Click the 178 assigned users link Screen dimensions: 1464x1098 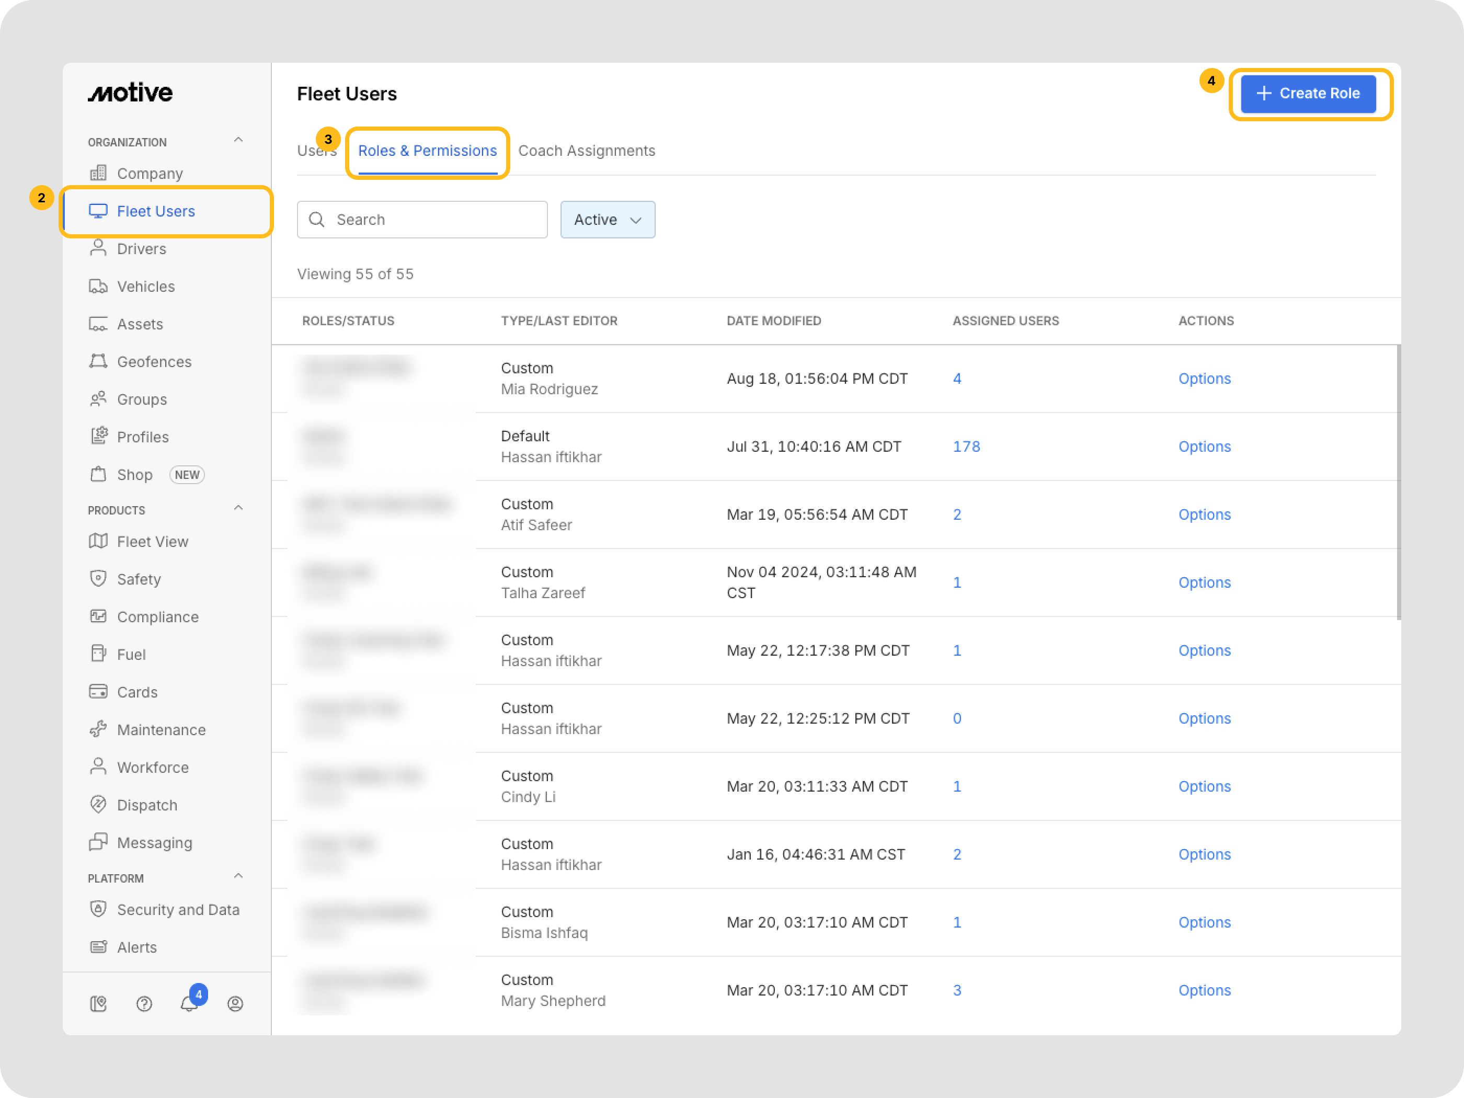coord(966,446)
